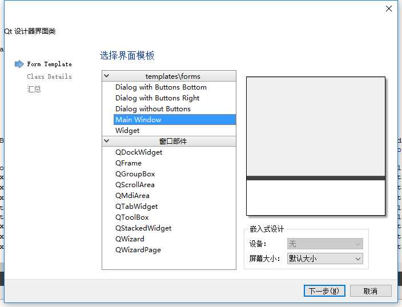
Task: Click the 选择界面模板 heading
Action: (127, 55)
